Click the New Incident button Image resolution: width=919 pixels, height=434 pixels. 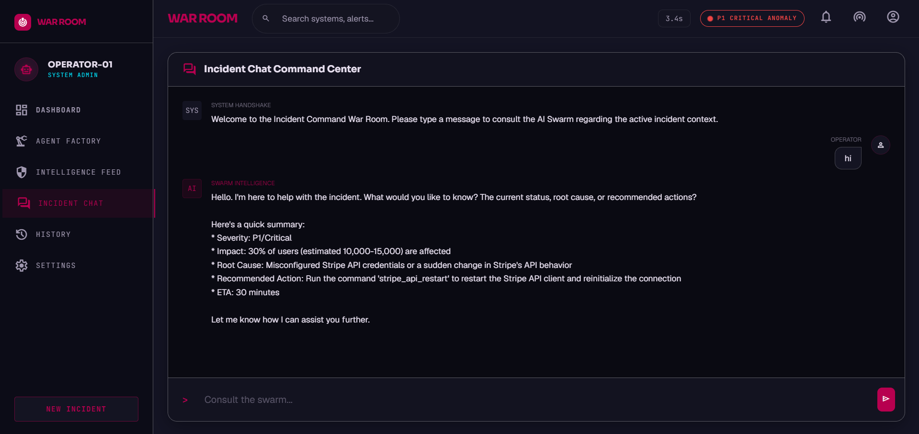(x=76, y=409)
